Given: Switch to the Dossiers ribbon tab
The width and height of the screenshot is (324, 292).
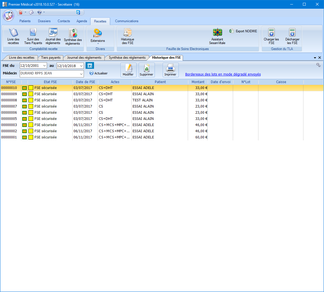Looking at the screenshot, I should pyautogui.click(x=44, y=21).
